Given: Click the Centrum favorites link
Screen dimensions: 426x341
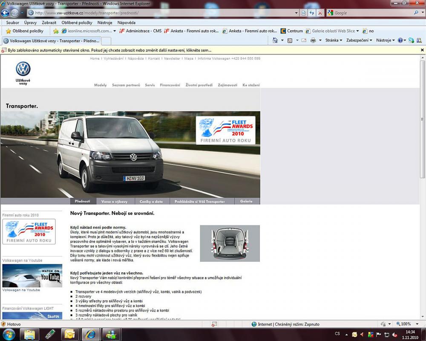Looking at the screenshot, I should [x=291, y=31].
